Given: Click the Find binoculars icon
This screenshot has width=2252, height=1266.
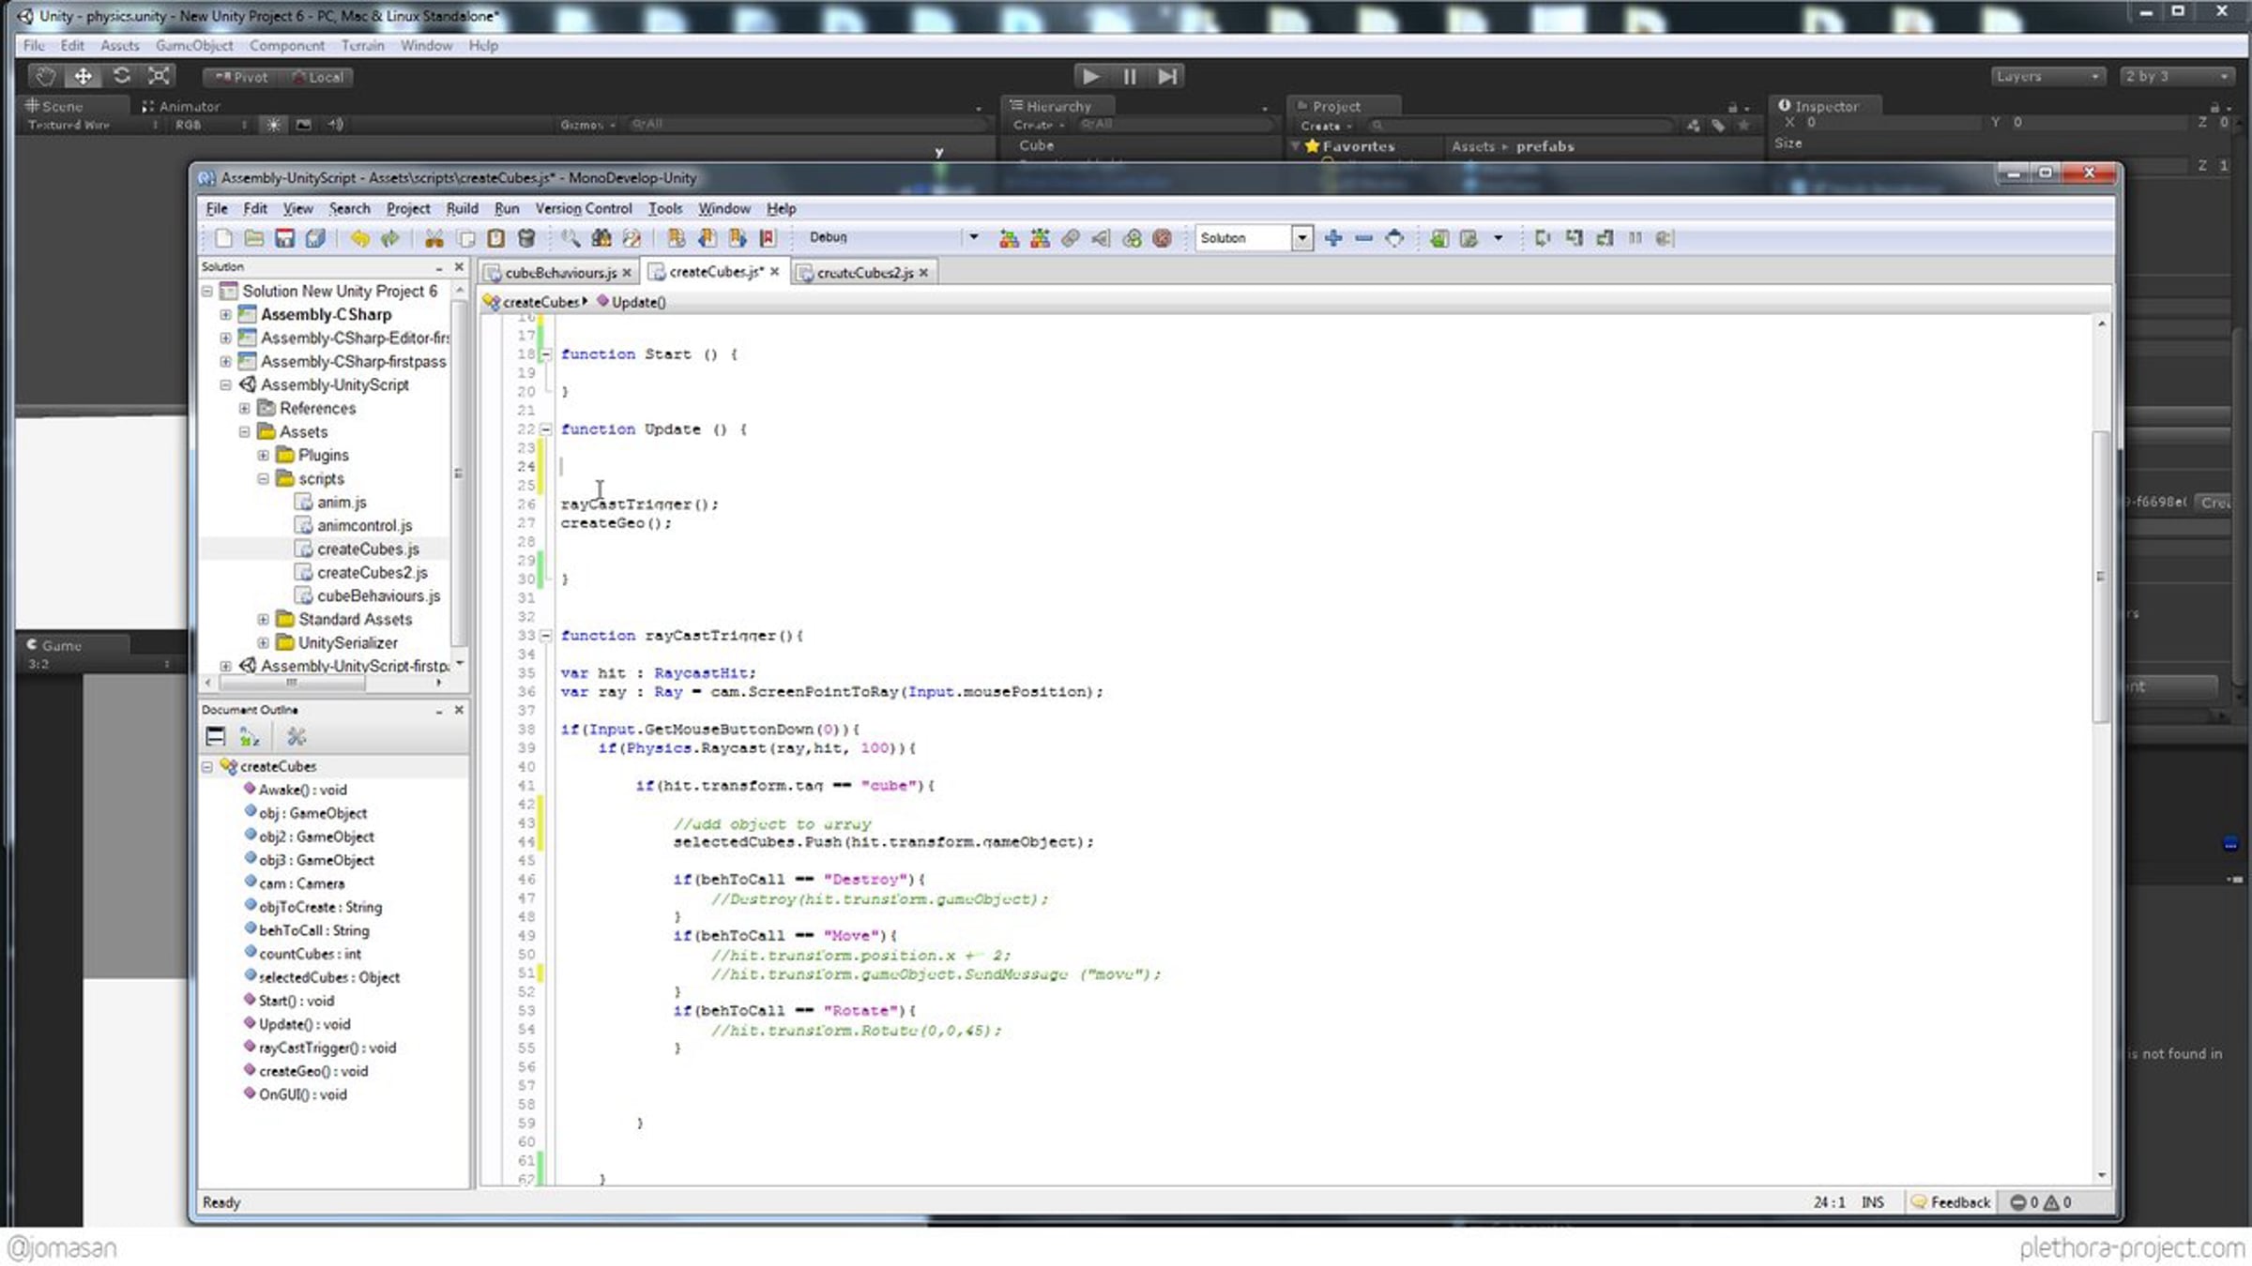Looking at the screenshot, I should (x=601, y=238).
